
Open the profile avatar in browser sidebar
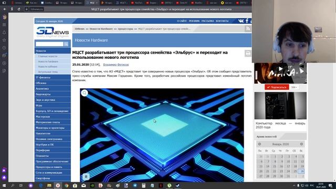(x=4, y=17)
